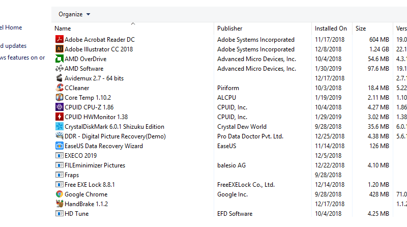Click the Google Inc. publisher cell

coord(232,194)
